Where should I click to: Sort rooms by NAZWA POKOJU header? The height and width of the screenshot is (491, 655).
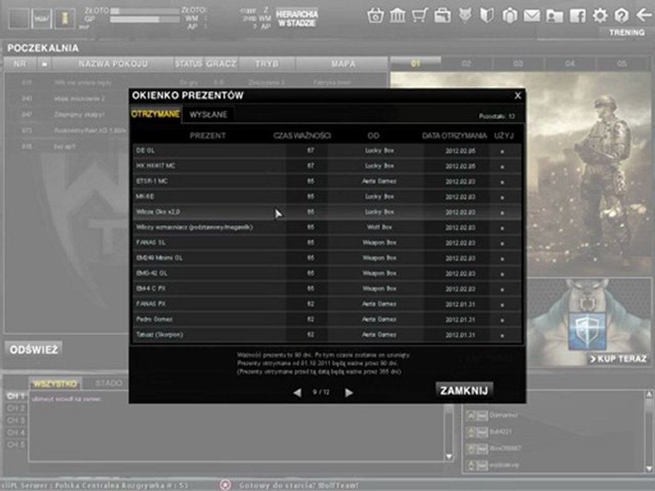(x=113, y=64)
